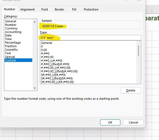
Task: Pick the Accounting category
Action: click(13, 32)
